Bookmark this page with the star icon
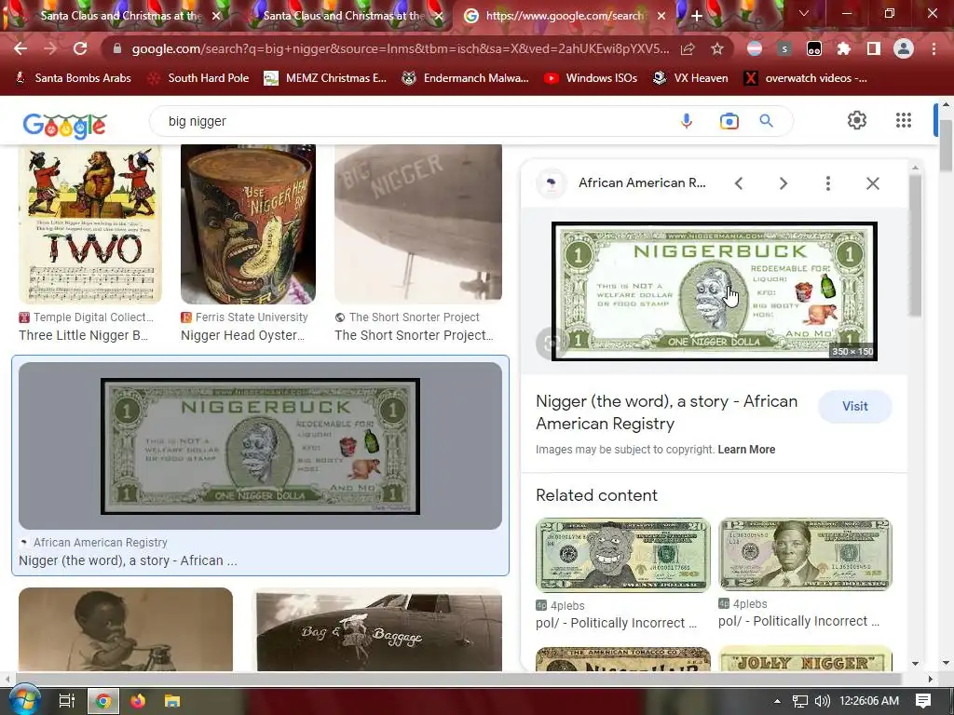This screenshot has height=715, width=954. point(717,48)
